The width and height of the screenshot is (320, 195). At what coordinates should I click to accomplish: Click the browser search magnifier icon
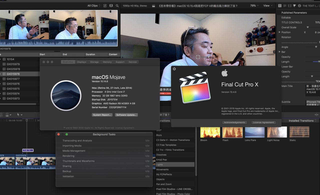(117, 5)
